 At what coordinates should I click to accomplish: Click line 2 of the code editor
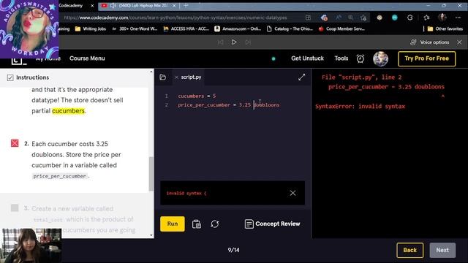pyautogui.click(x=229, y=105)
